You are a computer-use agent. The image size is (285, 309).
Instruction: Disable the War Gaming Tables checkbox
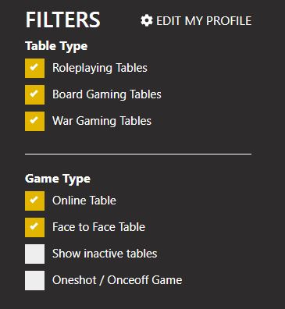pos(34,121)
